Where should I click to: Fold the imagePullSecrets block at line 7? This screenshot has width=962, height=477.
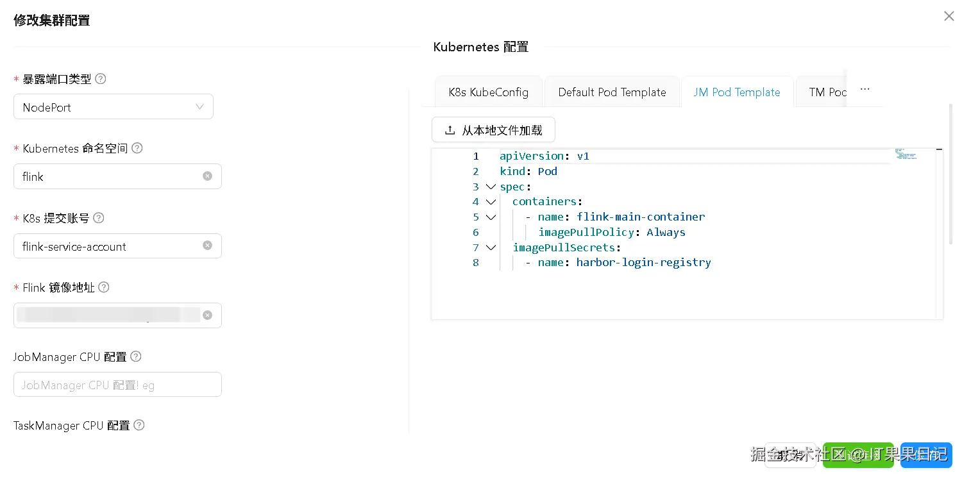point(491,247)
